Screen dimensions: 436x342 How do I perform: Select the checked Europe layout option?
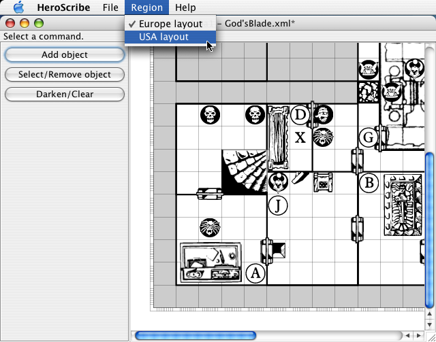coord(170,24)
